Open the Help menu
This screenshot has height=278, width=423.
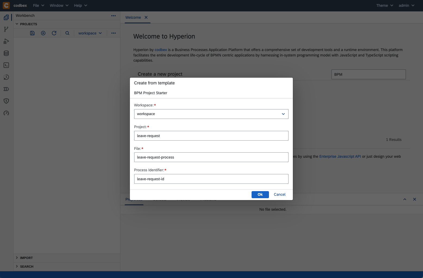tap(80, 5)
